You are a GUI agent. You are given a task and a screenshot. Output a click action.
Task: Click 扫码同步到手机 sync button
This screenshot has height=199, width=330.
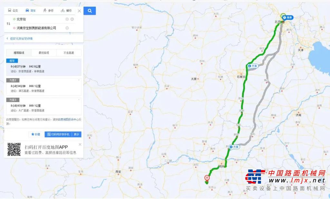pyautogui.click(x=58, y=134)
